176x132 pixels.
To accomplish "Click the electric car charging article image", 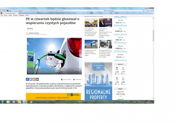I will pos(54,56).
